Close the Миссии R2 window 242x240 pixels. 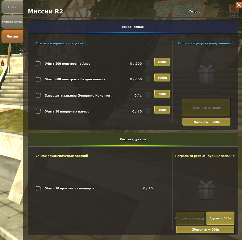tap(239, 5)
